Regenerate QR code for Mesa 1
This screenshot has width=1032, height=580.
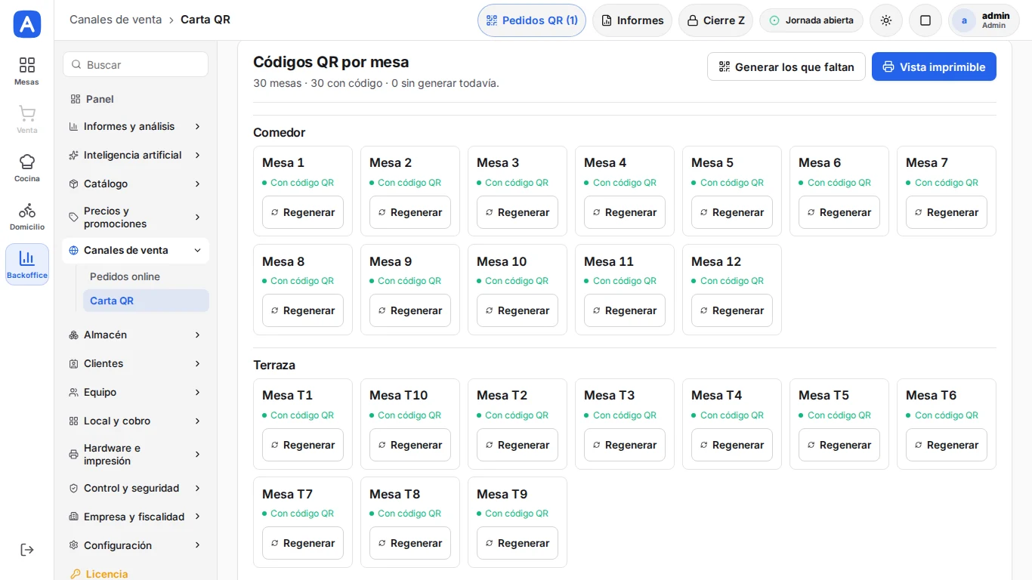[303, 212]
